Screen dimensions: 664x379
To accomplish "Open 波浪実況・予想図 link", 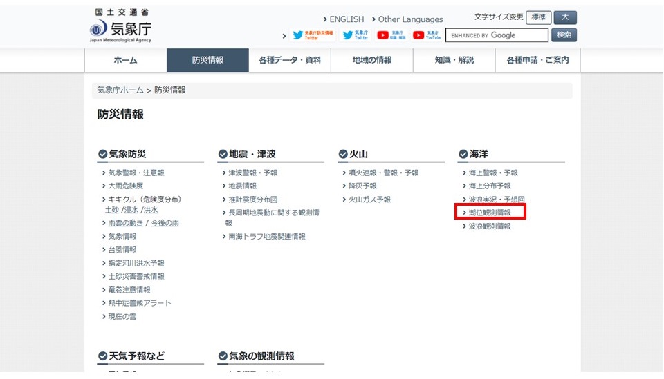I will pos(497,200).
